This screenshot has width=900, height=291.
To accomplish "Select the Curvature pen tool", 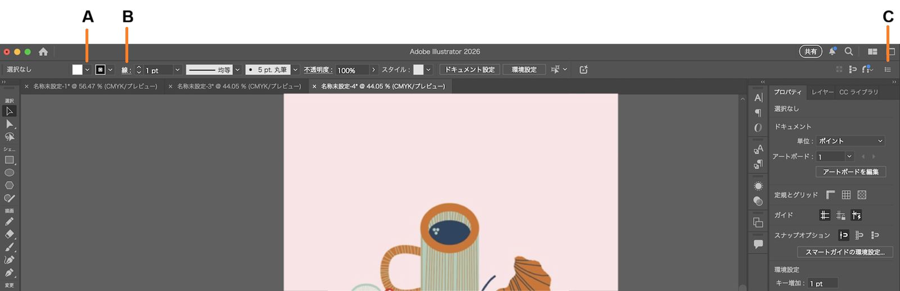I will tap(10, 260).
